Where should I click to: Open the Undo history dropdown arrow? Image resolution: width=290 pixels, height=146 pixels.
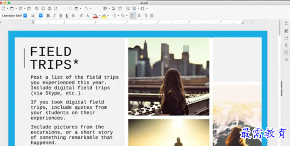point(91,9)
